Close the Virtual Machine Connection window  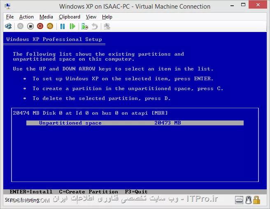[x=258, y=5]
